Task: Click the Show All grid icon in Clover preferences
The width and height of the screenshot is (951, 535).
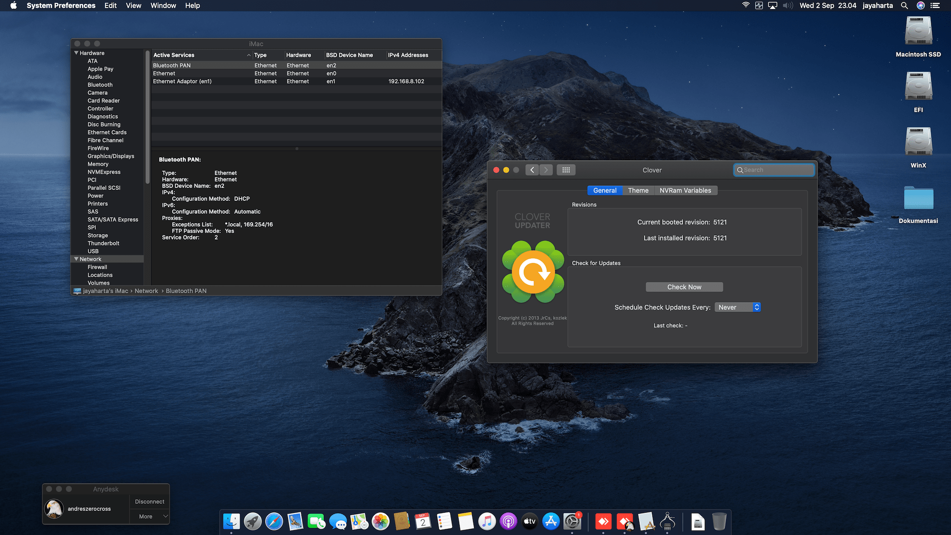Action: point(566,169)
